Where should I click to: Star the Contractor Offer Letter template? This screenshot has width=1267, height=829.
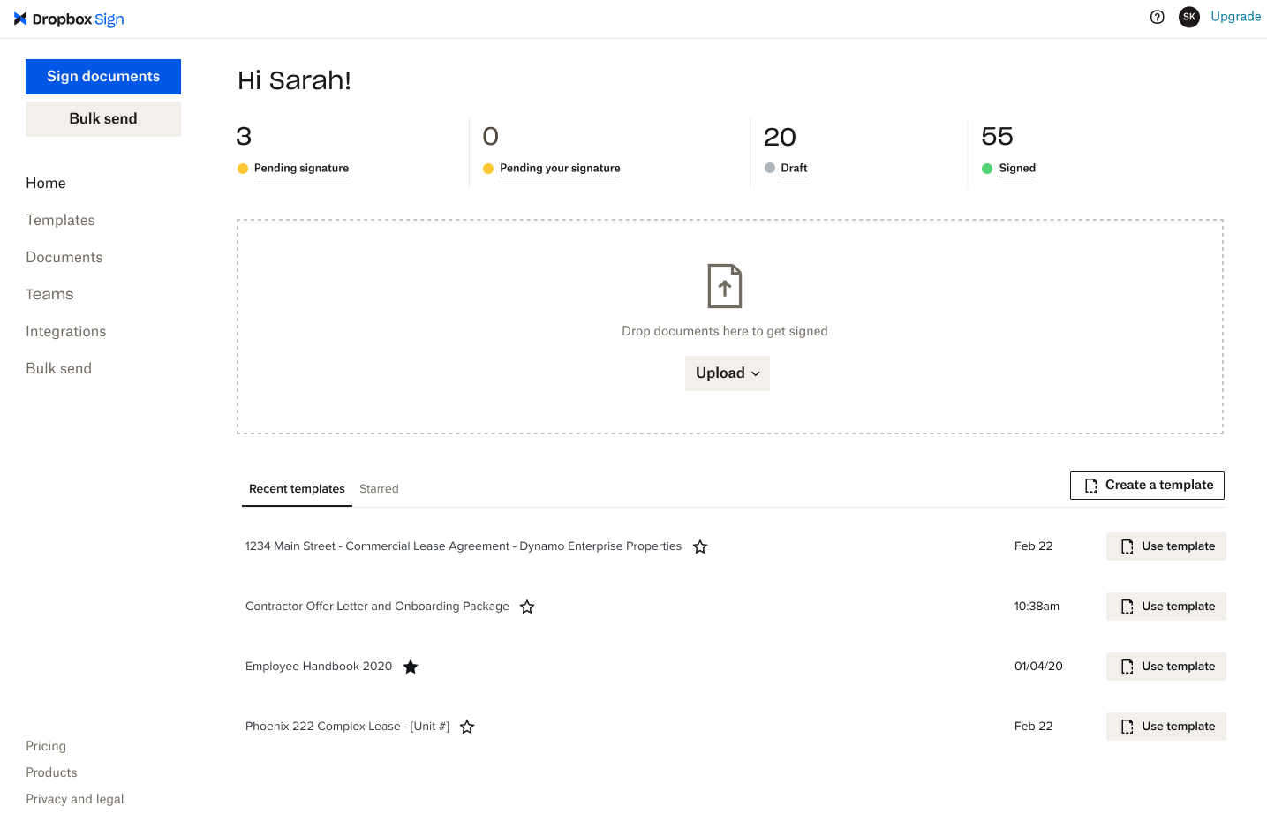click(527, 607)
